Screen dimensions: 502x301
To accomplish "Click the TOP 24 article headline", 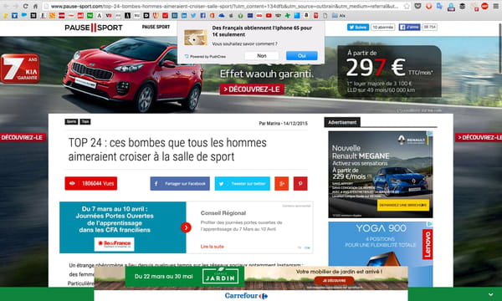I will point(167,150).
